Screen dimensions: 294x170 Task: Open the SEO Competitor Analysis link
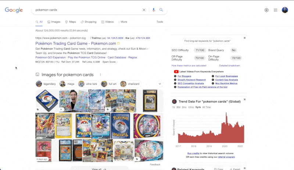point(191,84)
